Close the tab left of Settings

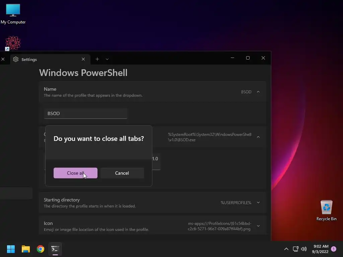click(x=3, y=59)
